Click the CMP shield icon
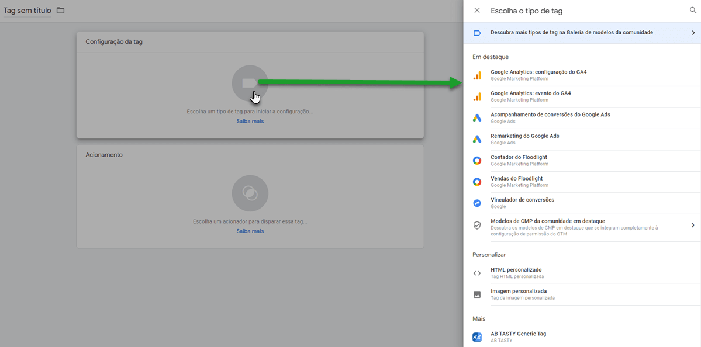701x347 pixels. pyautogui.click(x=477, y=225)
